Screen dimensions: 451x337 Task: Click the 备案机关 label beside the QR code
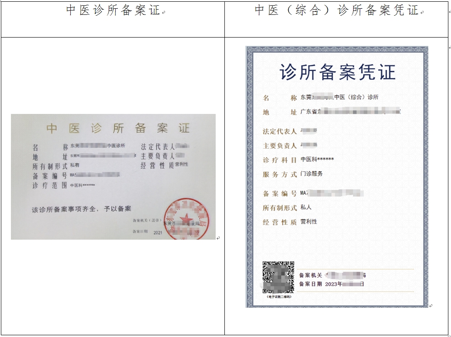(310, 275)
